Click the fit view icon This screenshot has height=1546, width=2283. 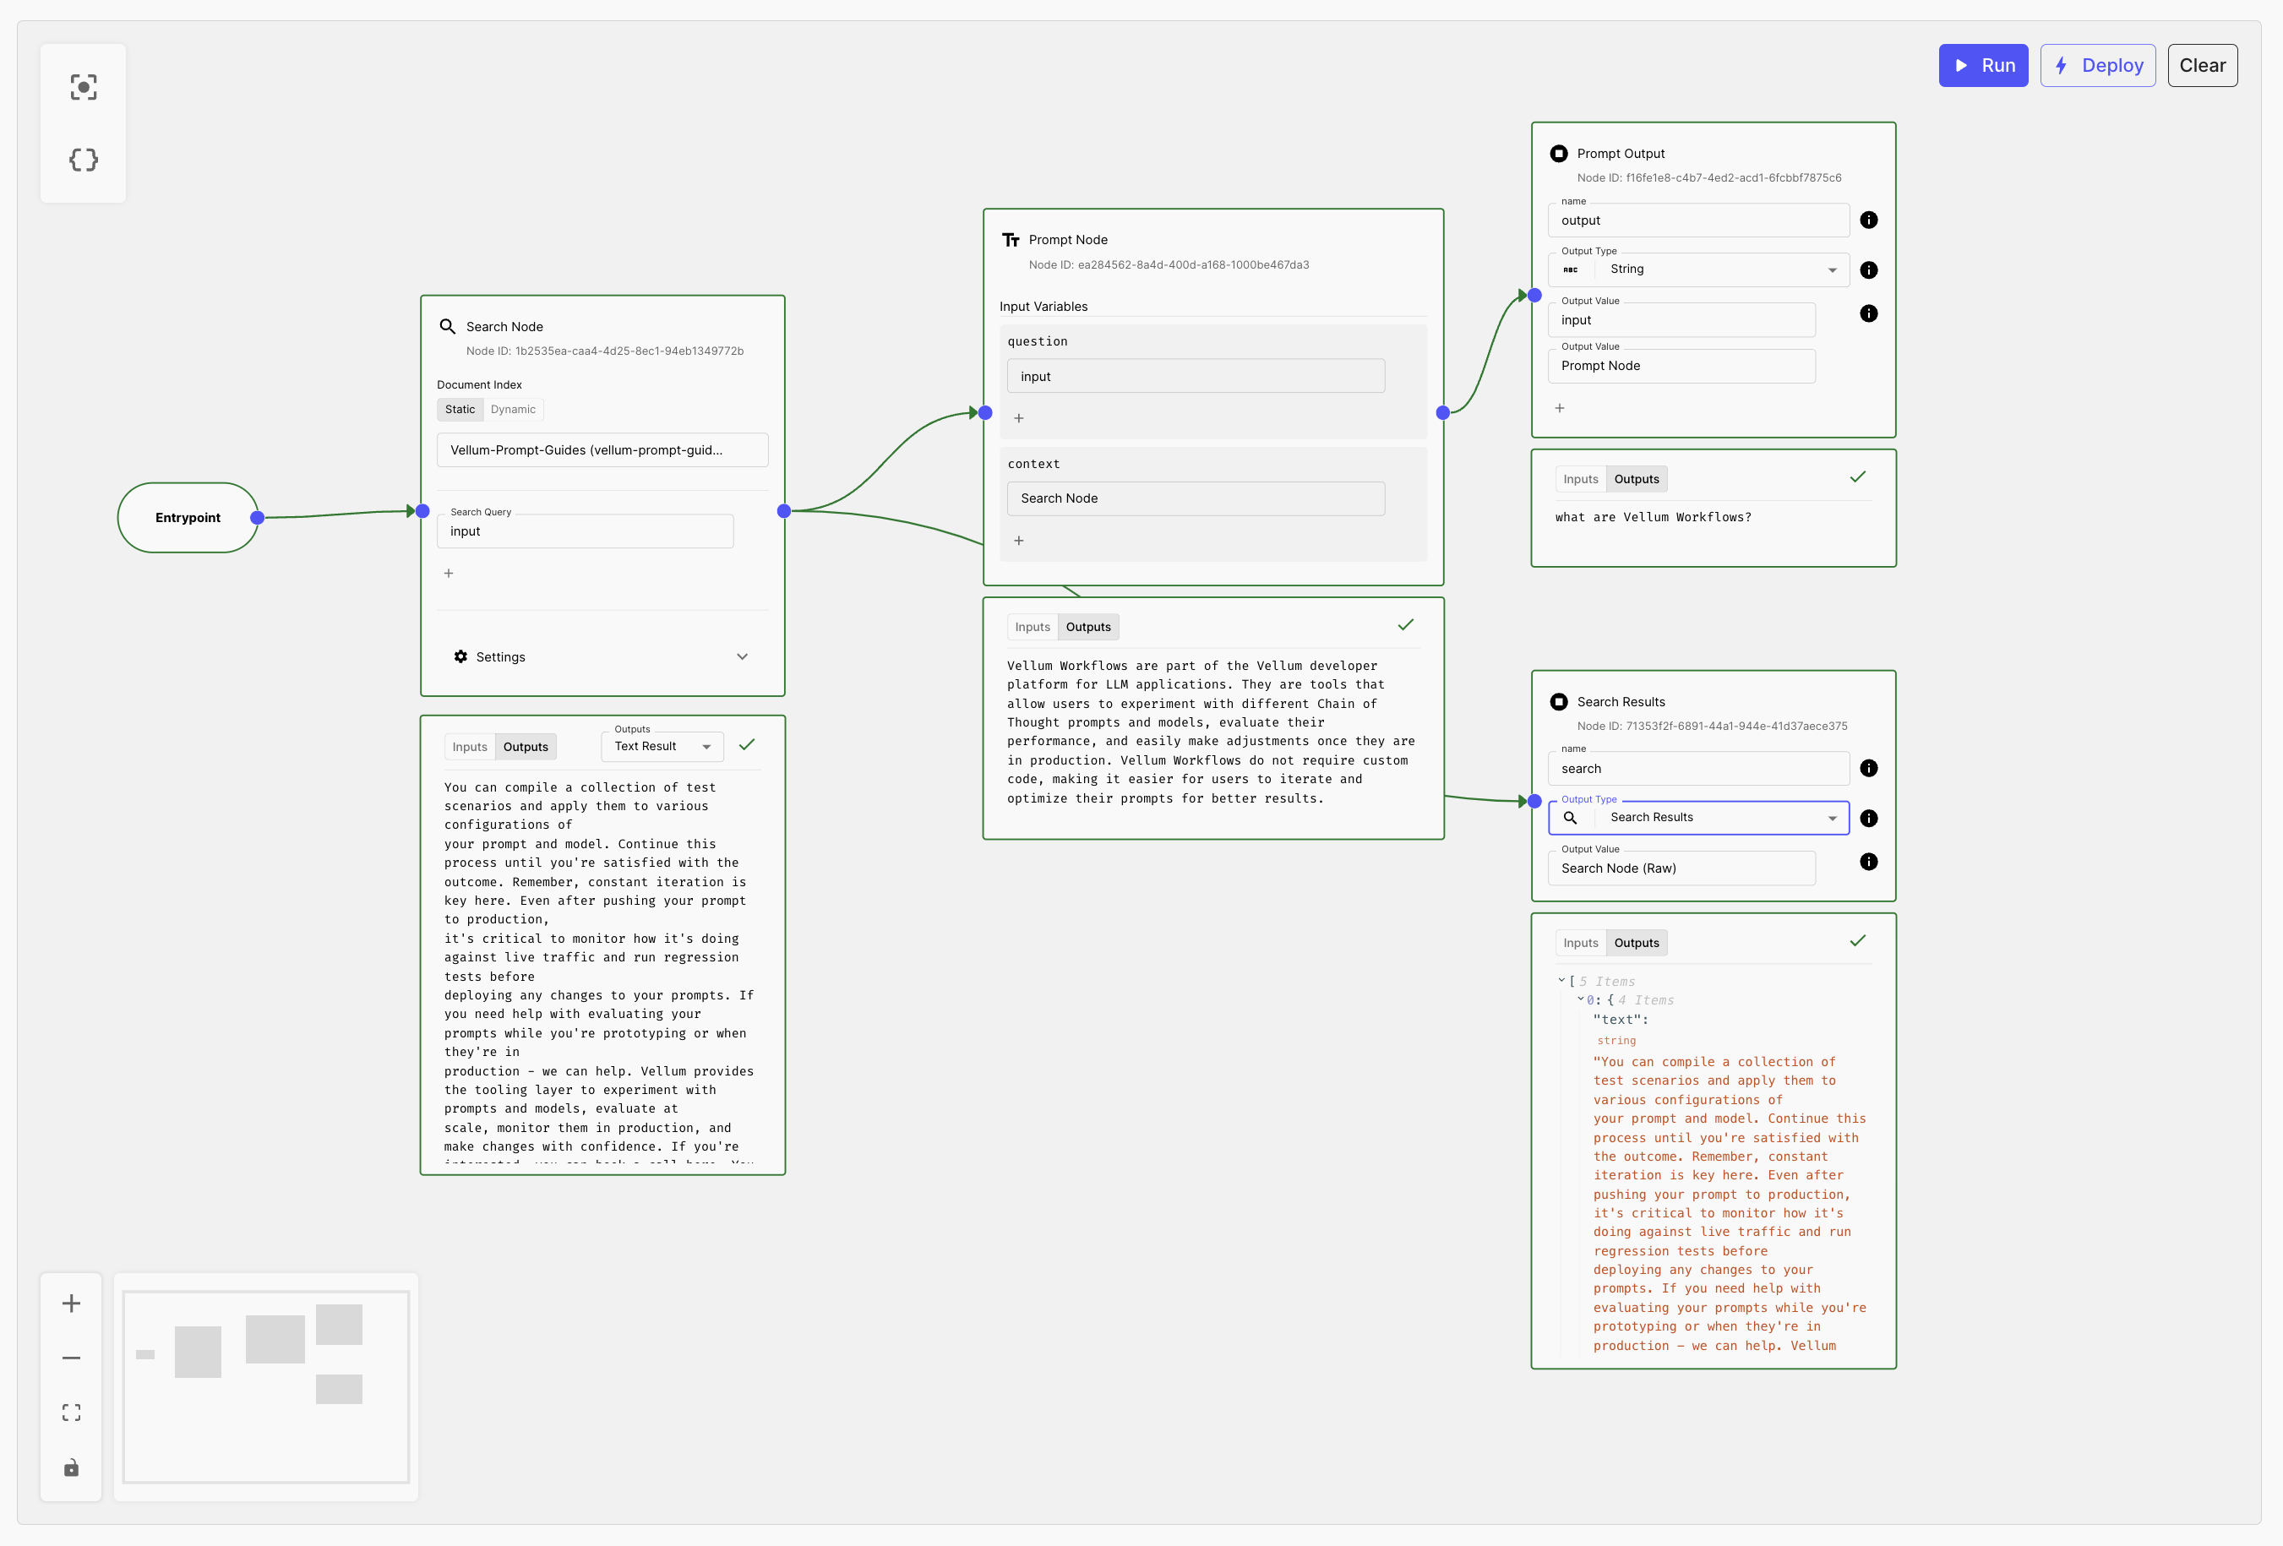[71, 1413]
